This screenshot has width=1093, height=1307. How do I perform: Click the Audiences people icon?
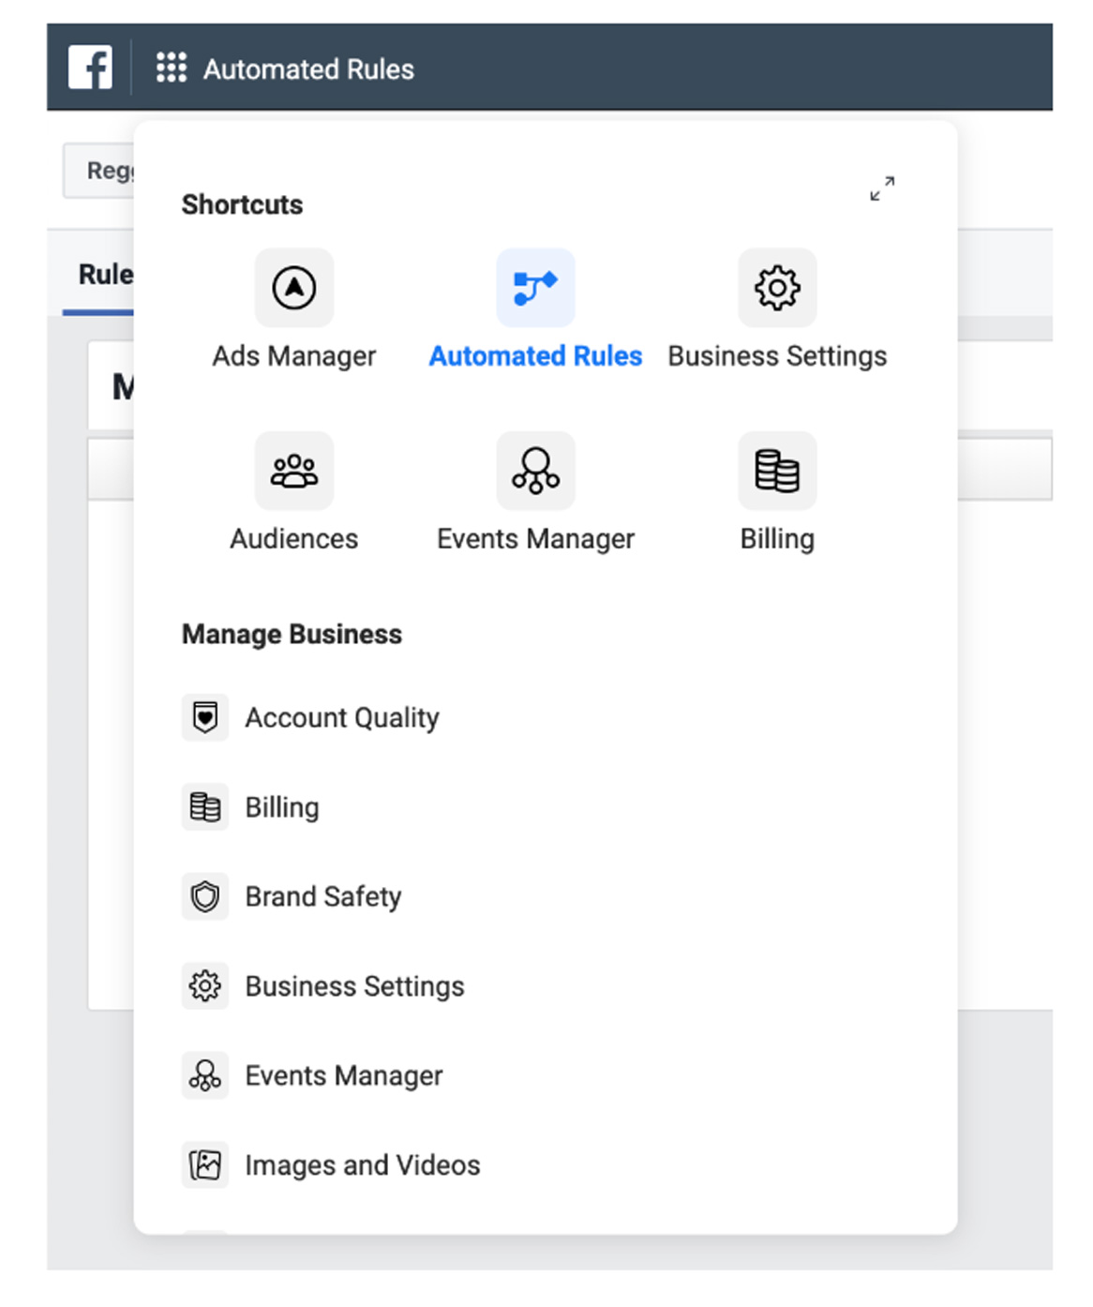click(x=293, y=471)
